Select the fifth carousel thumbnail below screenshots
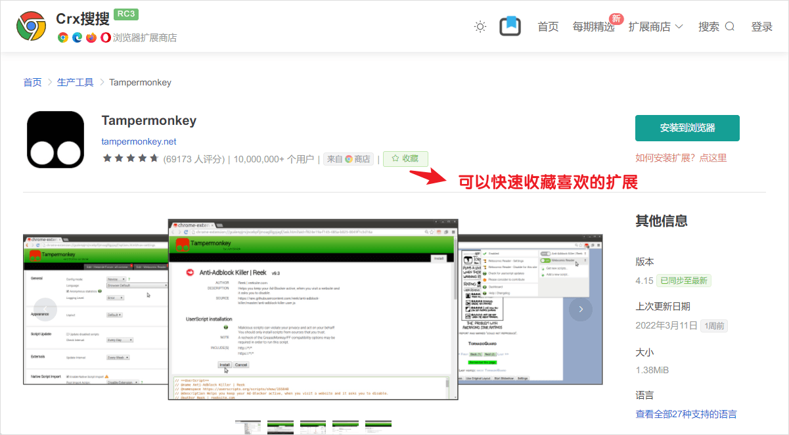 [378, 427]
